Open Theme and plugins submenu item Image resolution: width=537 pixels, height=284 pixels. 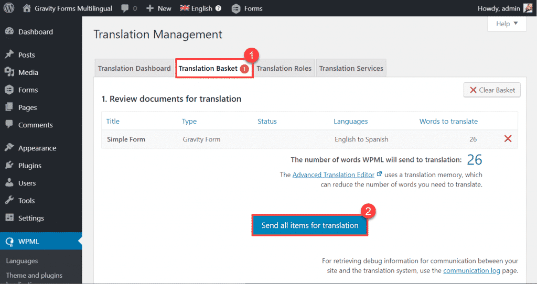(x=34, y=275)
